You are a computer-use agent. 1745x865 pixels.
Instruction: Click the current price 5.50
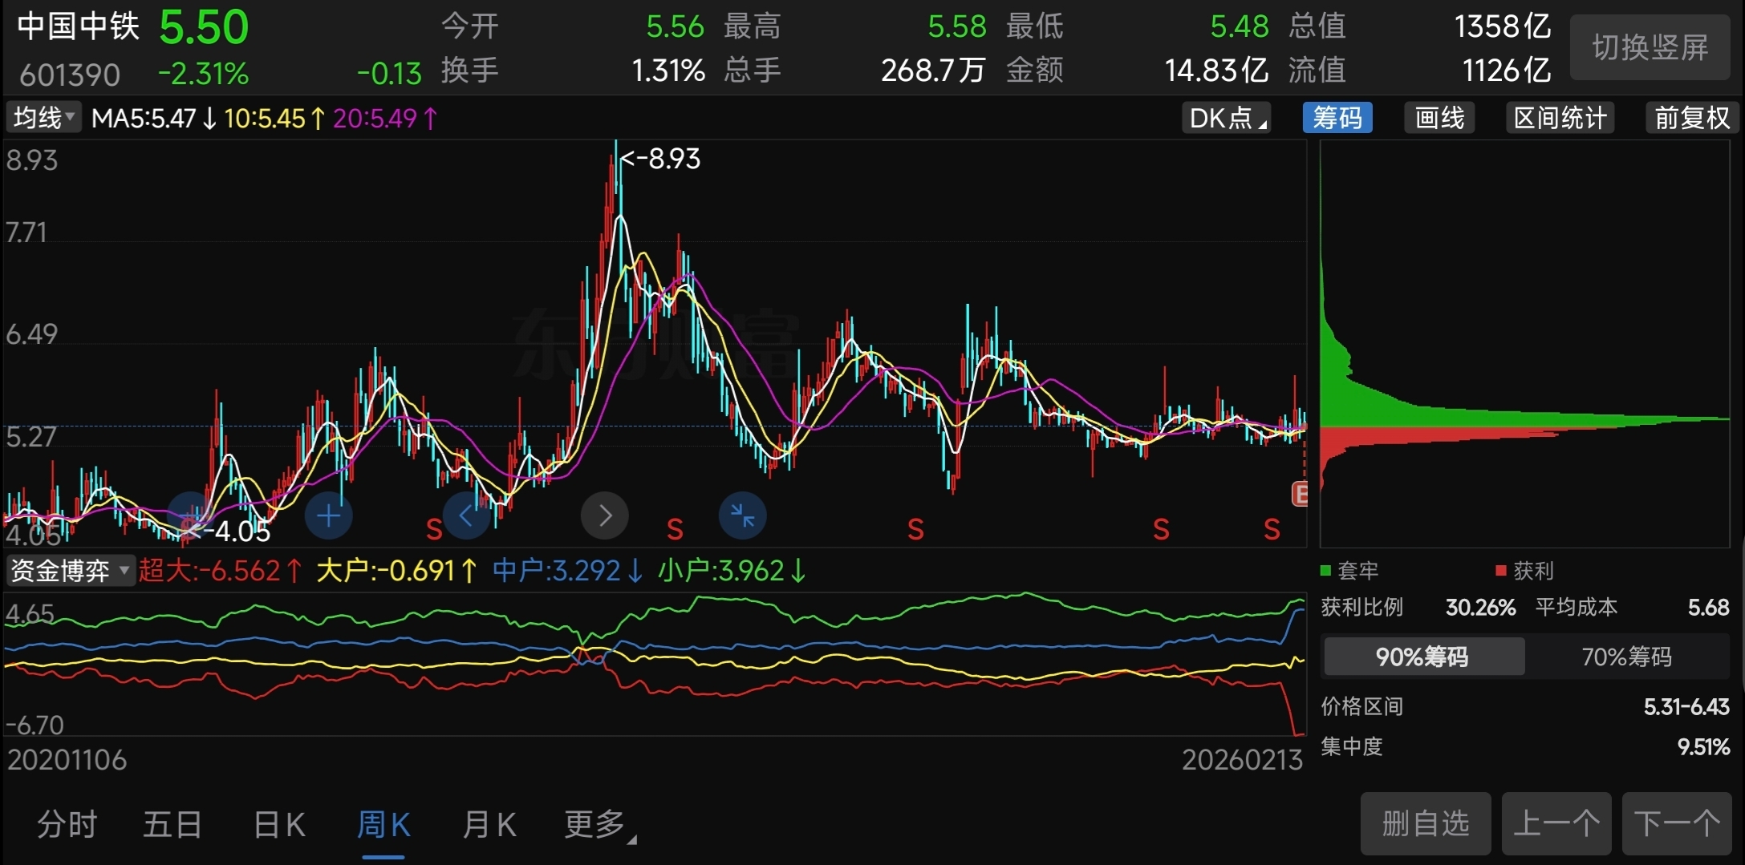tap(204, 27)
